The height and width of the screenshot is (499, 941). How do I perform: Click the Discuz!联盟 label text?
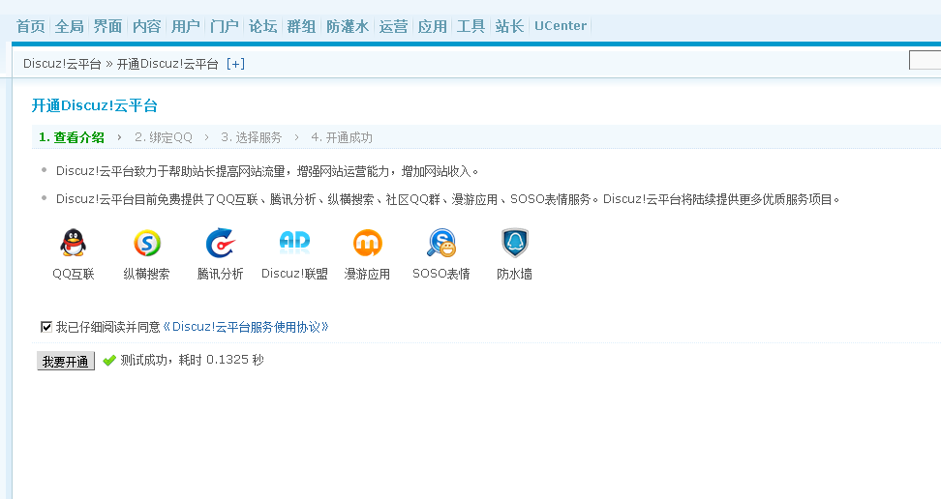coord(294,274)
